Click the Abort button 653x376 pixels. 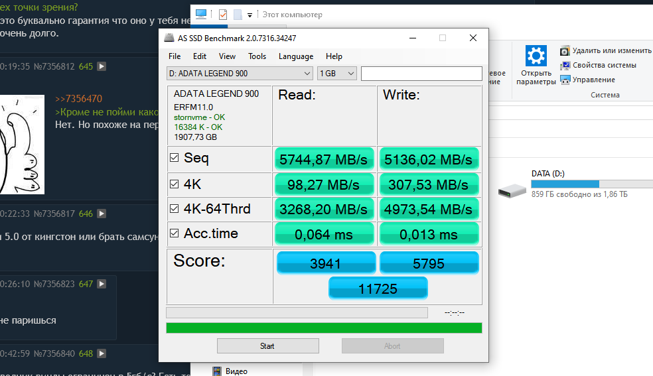pyautogui.click(x=392, y=346)
